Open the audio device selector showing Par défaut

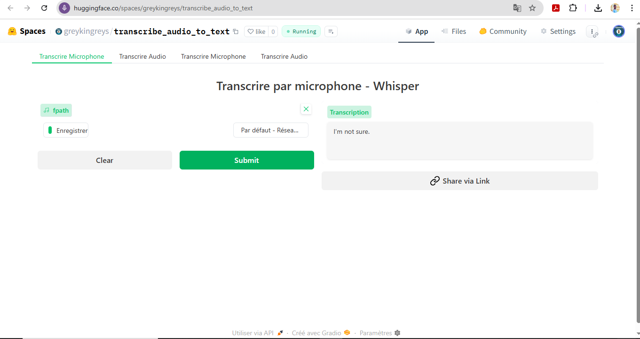[x=270, y=130]
